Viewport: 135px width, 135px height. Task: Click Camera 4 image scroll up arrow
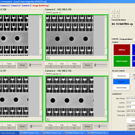point(106,78)
